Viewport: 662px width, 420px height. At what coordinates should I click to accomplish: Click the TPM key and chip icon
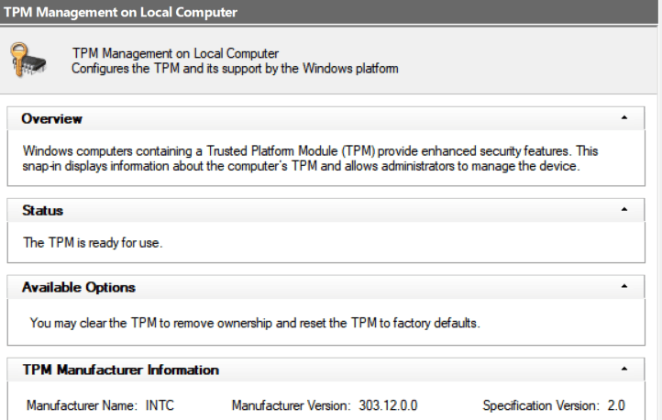coord(28,60)
